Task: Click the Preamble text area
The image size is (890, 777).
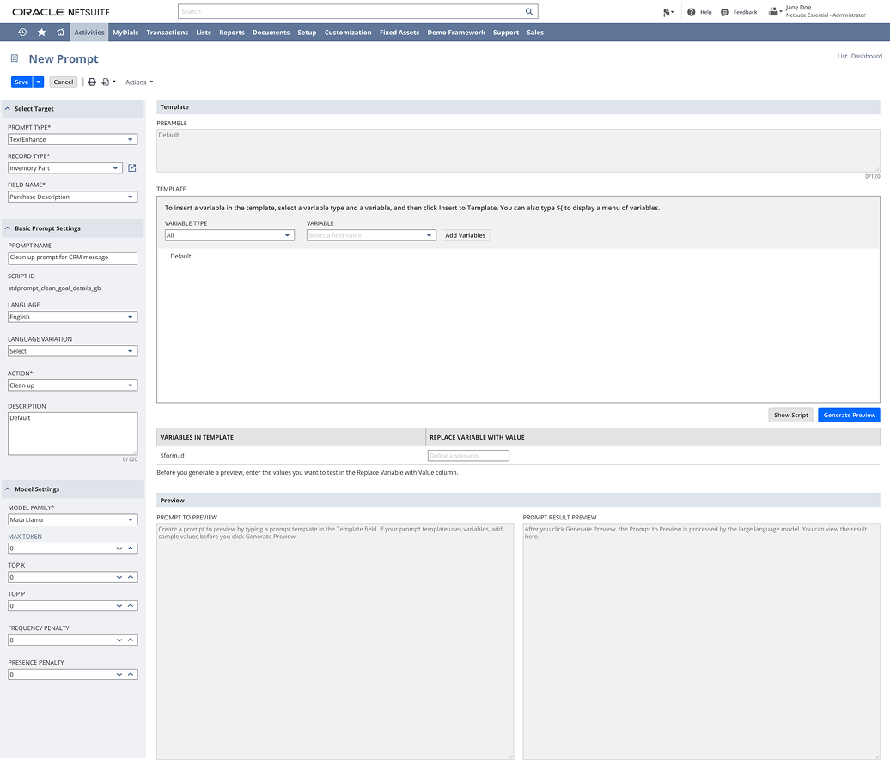Action: coord(518,151)
